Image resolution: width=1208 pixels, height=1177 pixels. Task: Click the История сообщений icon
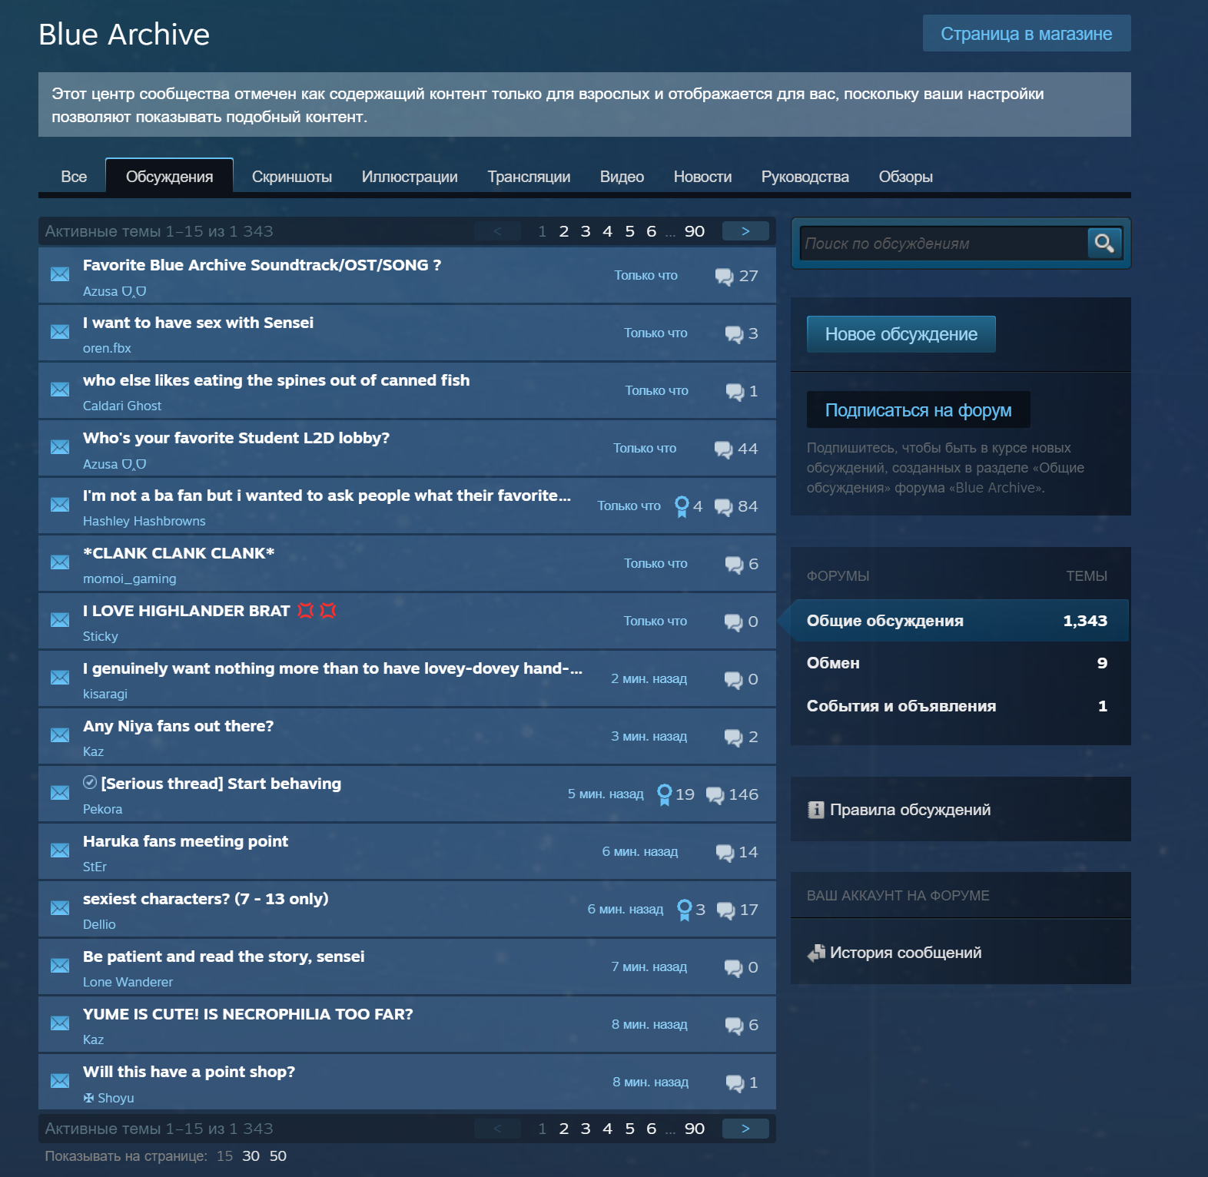click(x=816, y=953)
